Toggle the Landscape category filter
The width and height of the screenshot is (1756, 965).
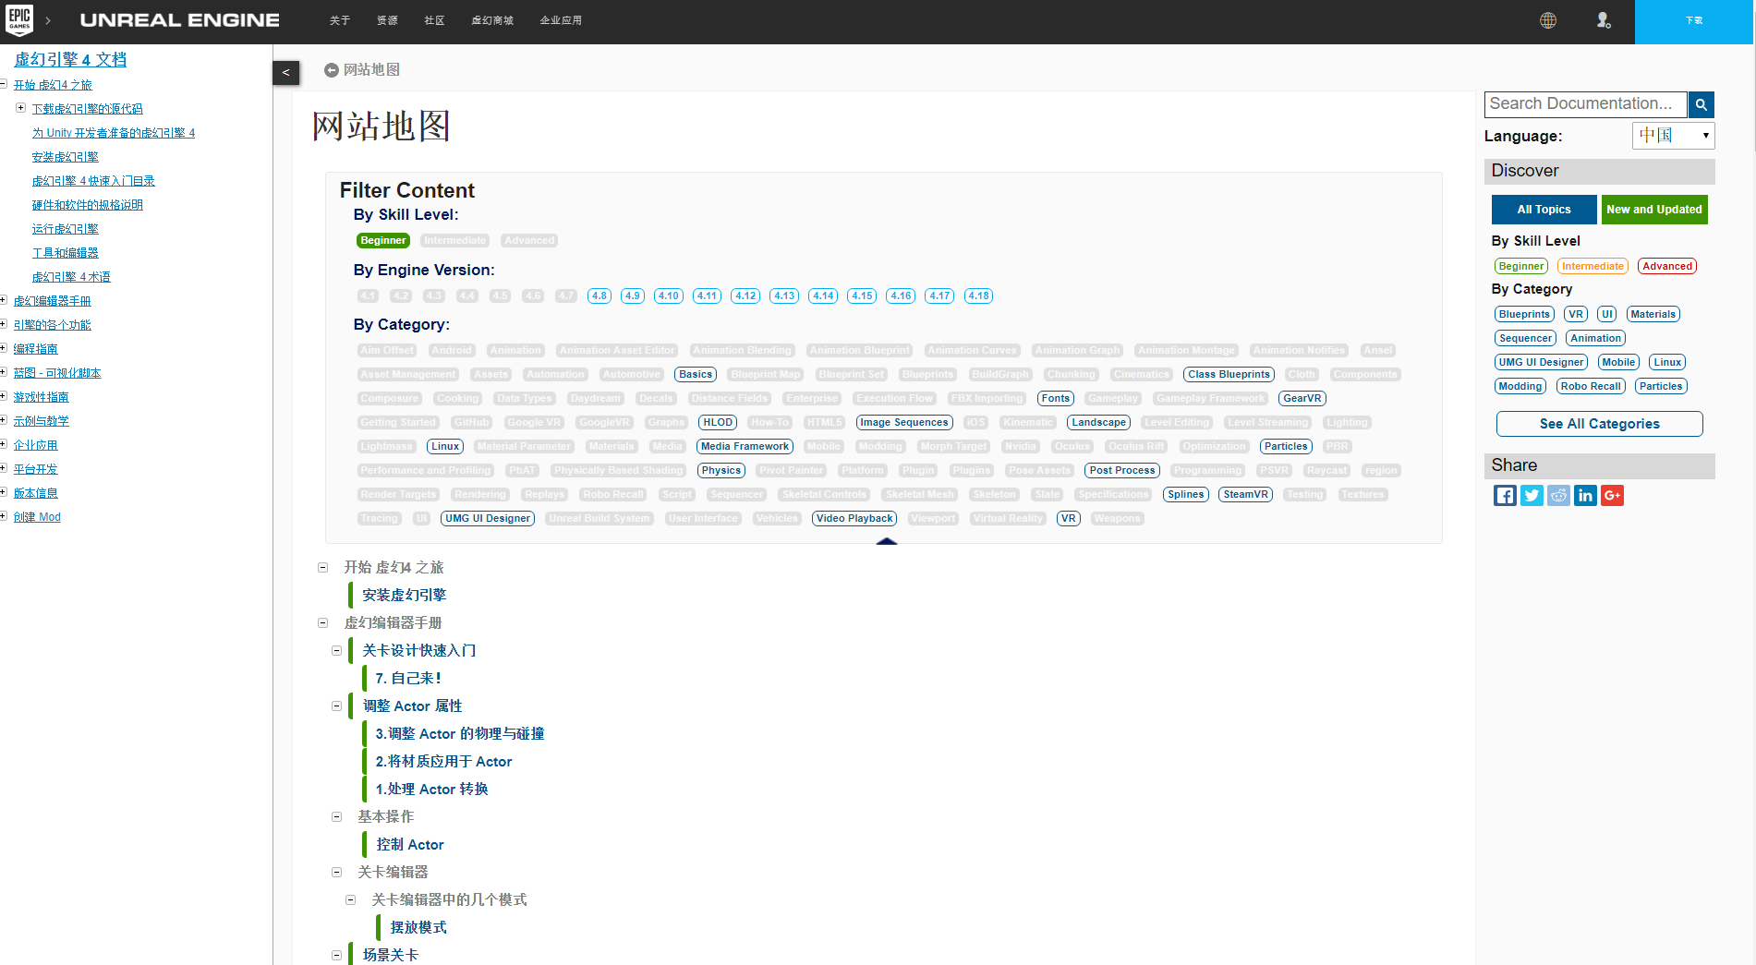click(x=1098, y=423)
